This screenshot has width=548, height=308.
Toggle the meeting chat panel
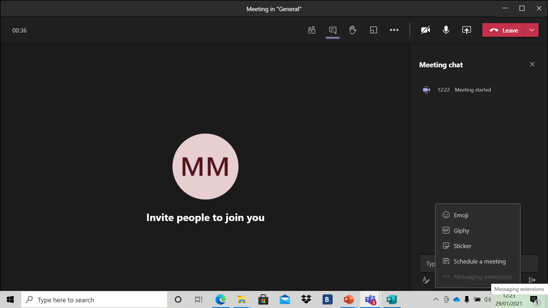333,30
